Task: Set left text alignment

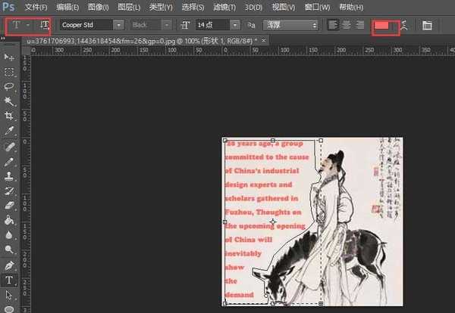Action: pos(334,25)
